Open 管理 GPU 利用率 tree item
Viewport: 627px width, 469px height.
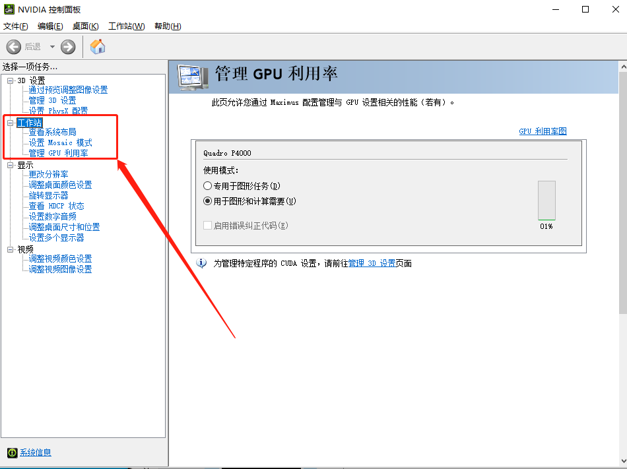(58, 154)
